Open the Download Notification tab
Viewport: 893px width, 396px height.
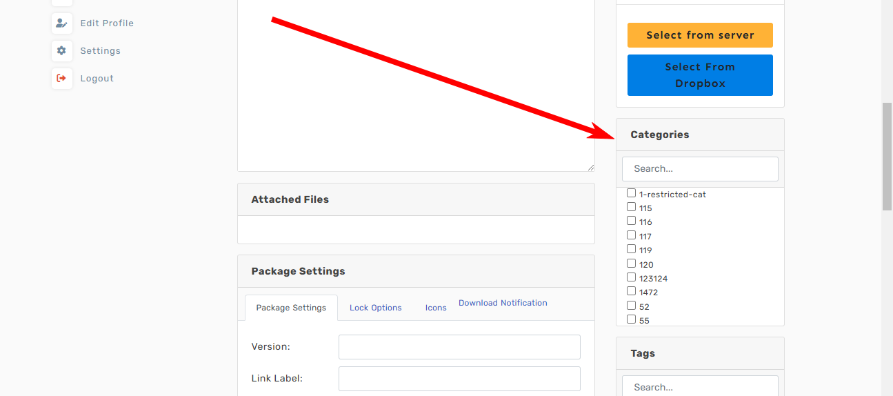tap(503, 303)
